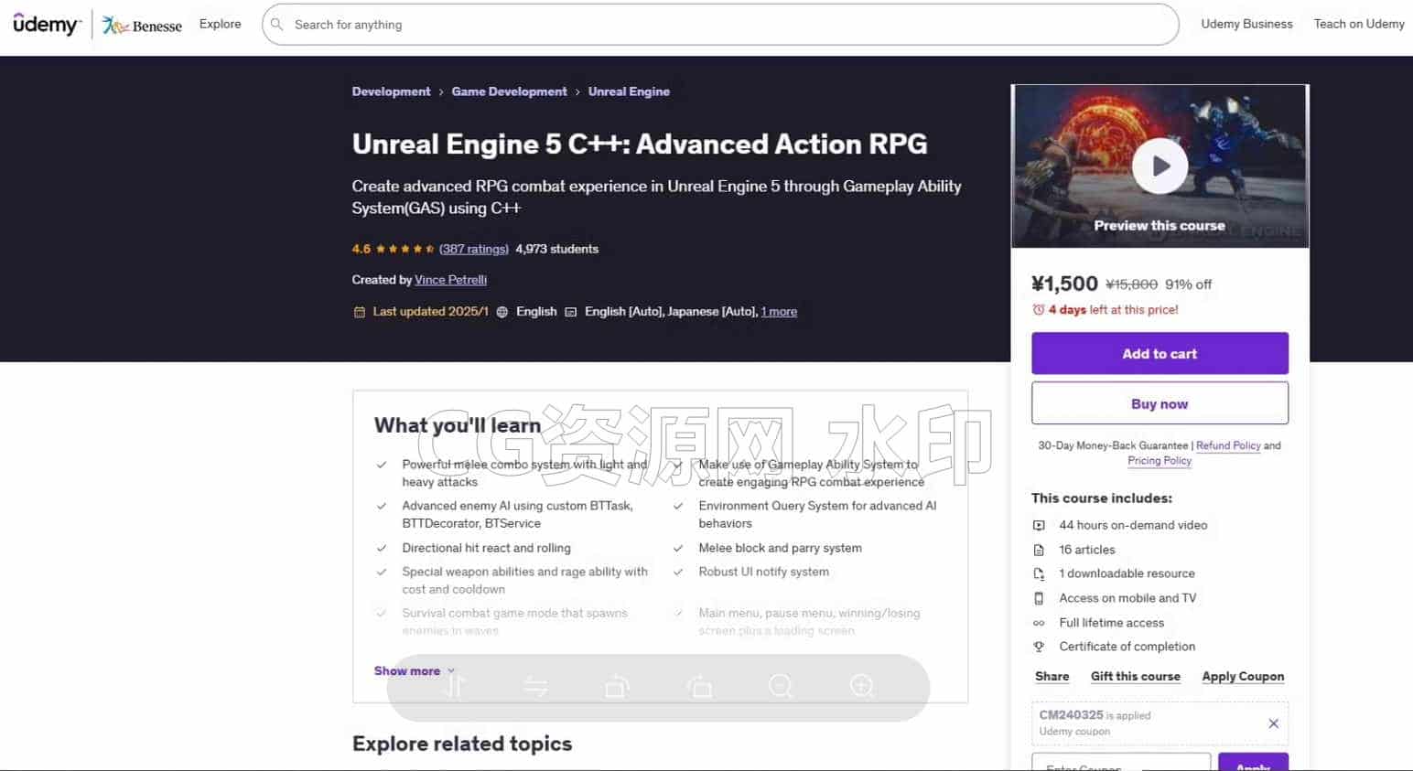Image resolution: width=1413 pixels, height=771 pixels.
Task: Click the closed captions icon
Action: click(570, 312)
